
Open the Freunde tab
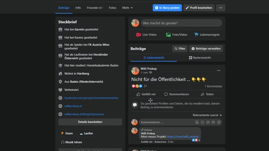tap(95, 8)
